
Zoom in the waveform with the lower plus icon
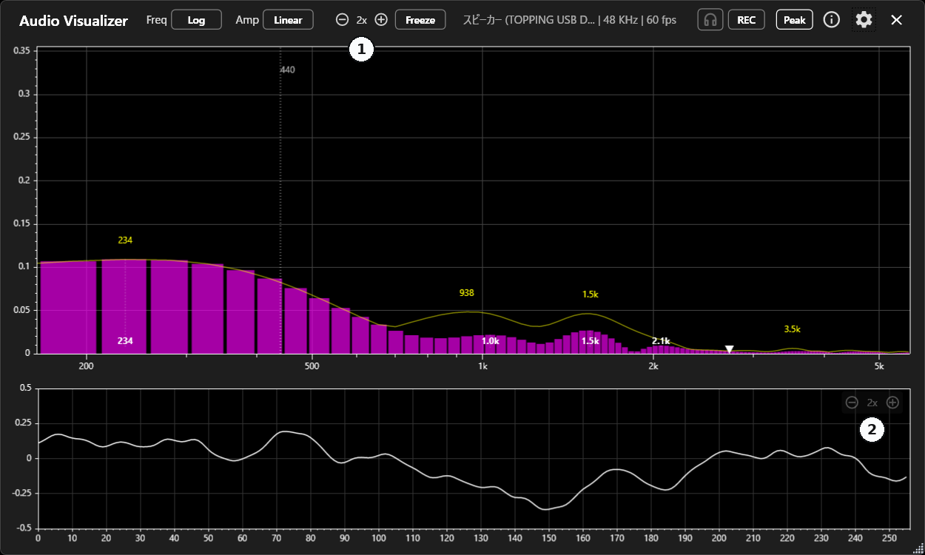pyautogui.click(x=892, y=403)
